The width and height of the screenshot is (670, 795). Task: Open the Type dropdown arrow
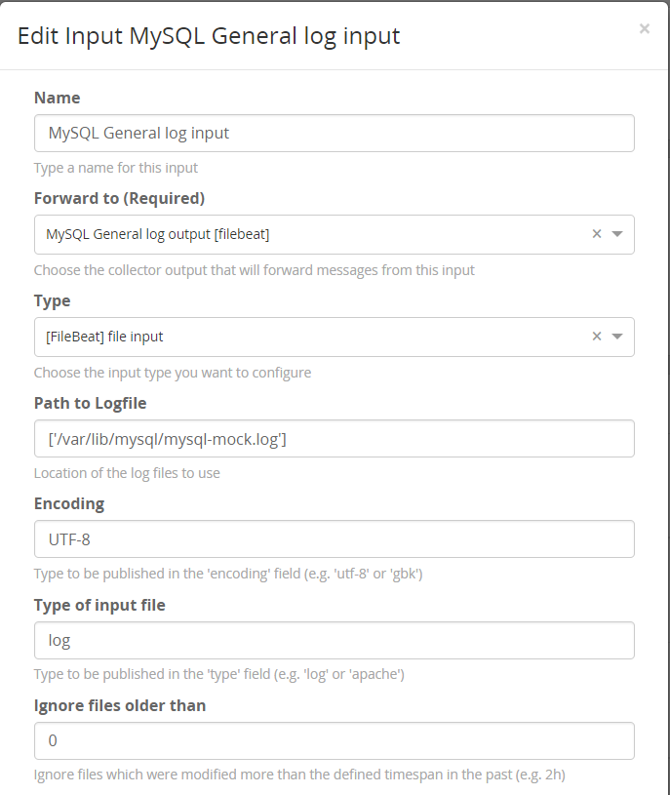[x=617, y=337]
